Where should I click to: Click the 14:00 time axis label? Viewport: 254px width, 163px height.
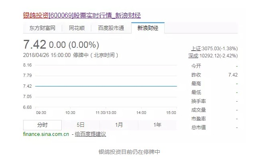pos(141,113)
